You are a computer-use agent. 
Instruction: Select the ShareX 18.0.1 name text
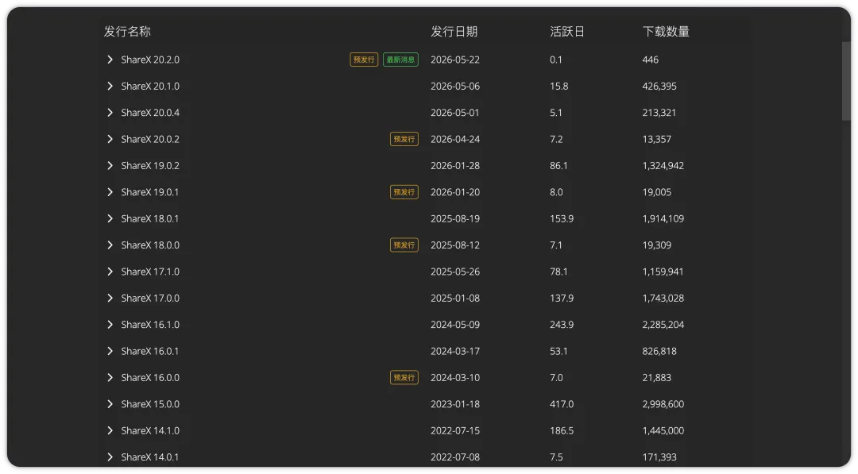click(x=150, y=218)
